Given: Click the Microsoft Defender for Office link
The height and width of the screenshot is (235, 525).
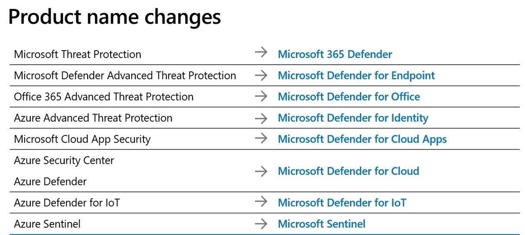Looking at the screenshot, I should tap(349, 96).
